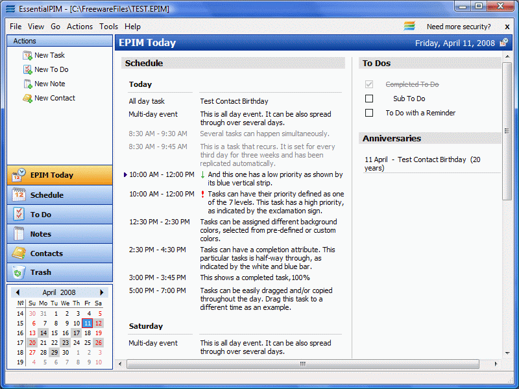Click the New Note icon
The image size is (519, 389).
click(27, 84)
